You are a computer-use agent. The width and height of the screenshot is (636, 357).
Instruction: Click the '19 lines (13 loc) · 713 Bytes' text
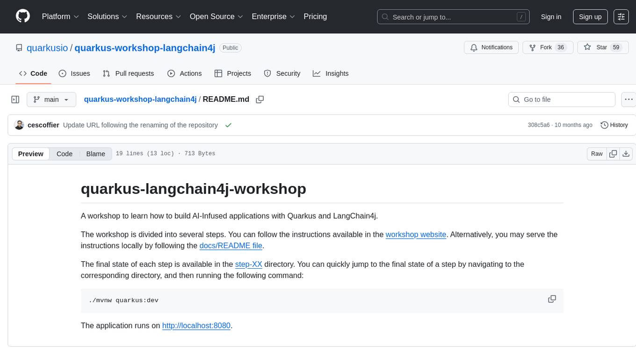point(166,154)
